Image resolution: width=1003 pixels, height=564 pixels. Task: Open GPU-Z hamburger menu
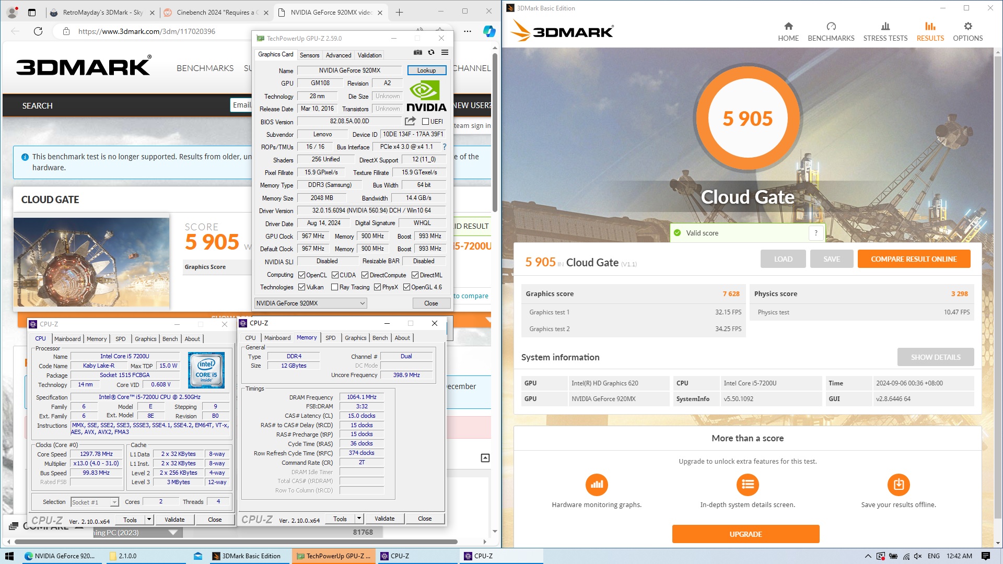point(445,52)
